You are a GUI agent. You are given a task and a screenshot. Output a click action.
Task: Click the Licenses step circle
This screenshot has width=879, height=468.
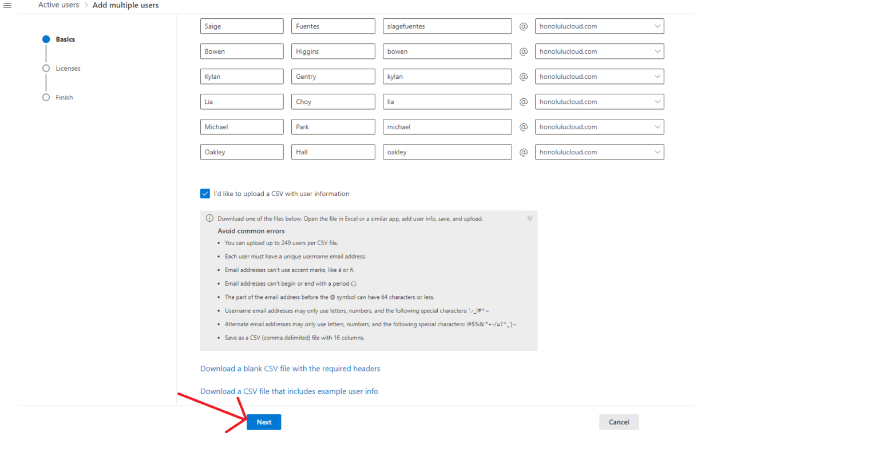click(x=46, y=68)
